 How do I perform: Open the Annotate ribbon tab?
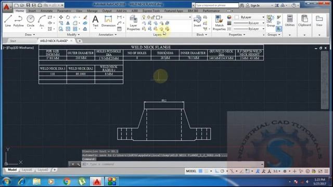46,10
